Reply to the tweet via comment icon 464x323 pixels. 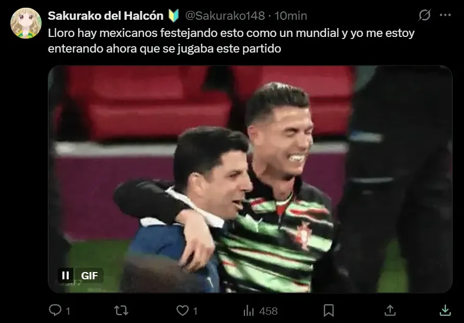pyautogui.click(x=55, y=311)
